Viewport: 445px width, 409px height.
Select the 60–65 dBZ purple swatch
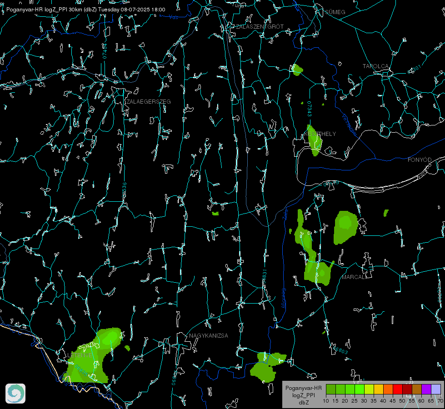pyautogui.click(x=426, y=389)
